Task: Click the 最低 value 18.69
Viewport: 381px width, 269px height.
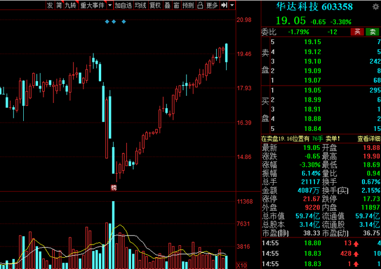Action: tap(371, 165)
